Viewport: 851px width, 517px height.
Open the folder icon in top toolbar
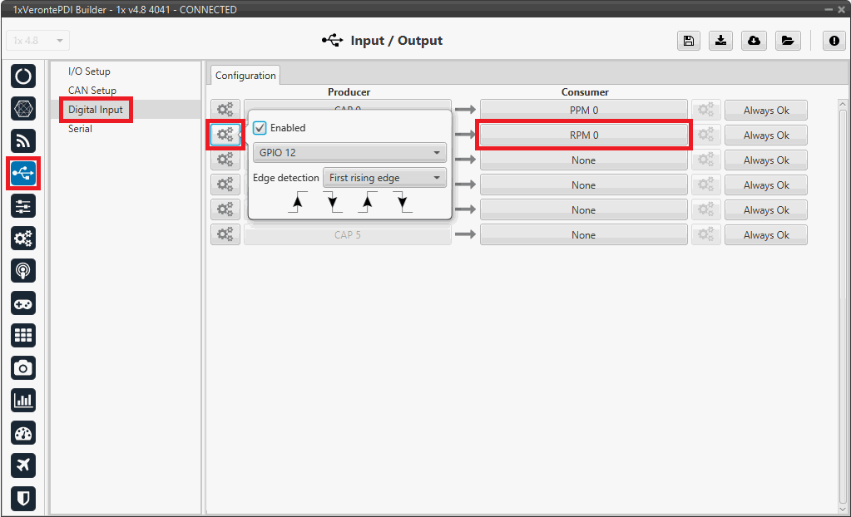786,42
